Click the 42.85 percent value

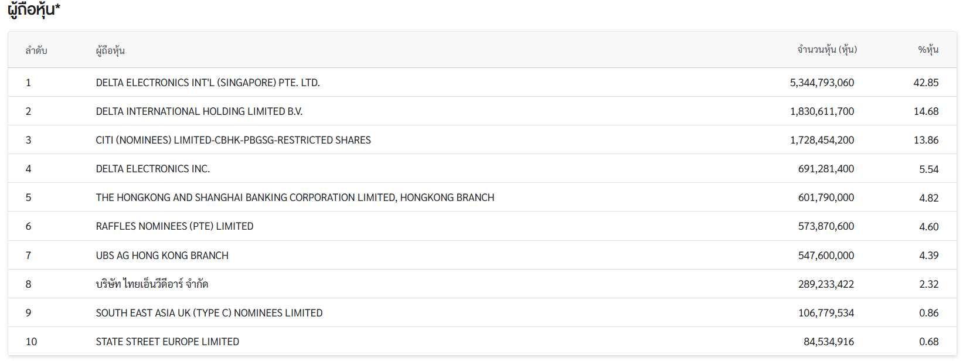926,83
